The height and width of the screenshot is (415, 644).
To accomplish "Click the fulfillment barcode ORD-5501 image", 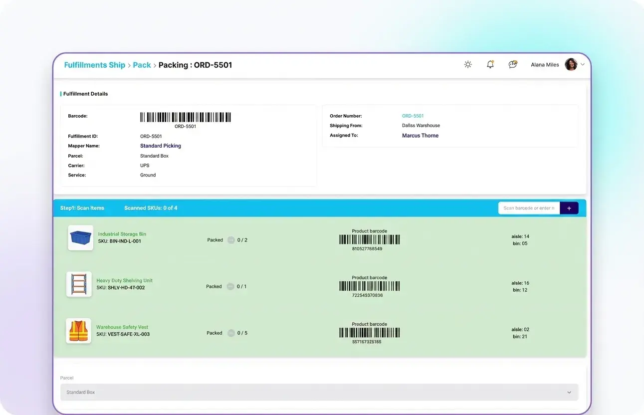I will [185, 118].
